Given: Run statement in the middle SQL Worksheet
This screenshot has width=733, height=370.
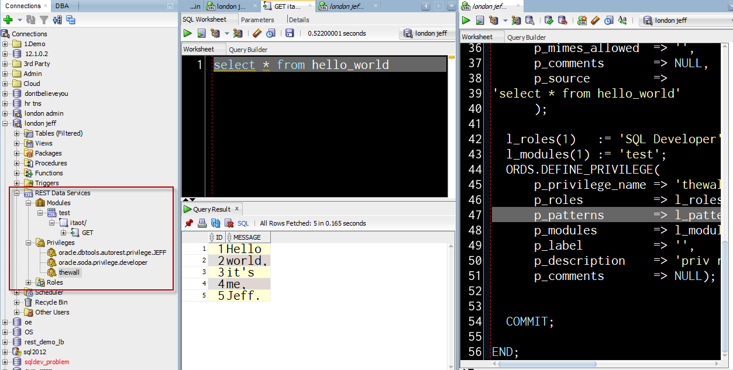Looking at the screenshot, I should 188,33.
